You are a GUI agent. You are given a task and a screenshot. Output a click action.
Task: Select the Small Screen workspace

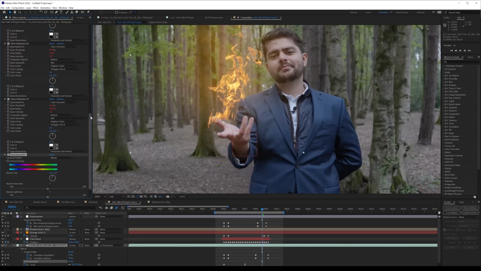402,12
